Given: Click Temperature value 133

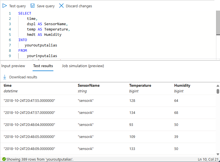Looking at the screenshot, I should click(x=132, y=149).
